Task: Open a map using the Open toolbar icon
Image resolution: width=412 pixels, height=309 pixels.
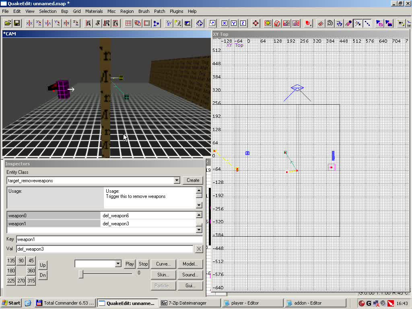Action: (8, 23)
